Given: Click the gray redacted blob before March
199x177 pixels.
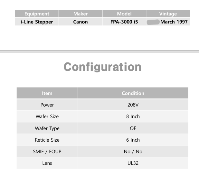Looking at the screenshot, I should tap(153, 22).
